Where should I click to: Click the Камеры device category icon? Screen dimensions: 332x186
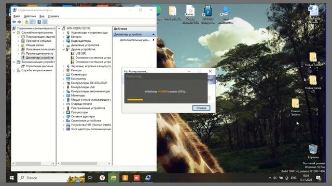[68, 70]
